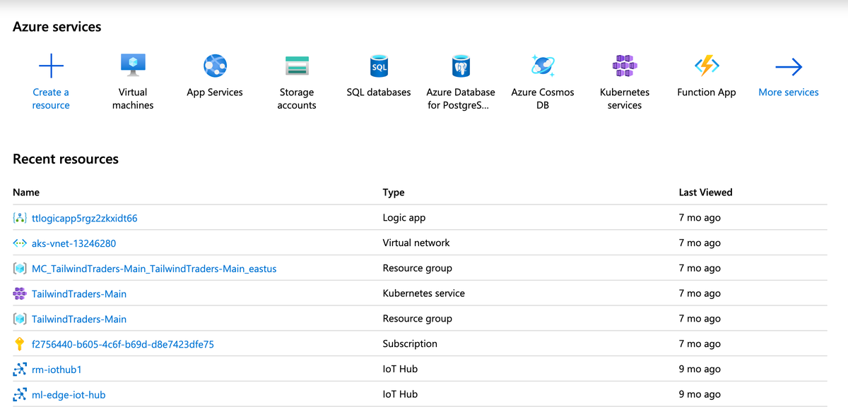The image size is (848, 409).
Task: Click the Kubernetes services label
Action: (625, 99)
